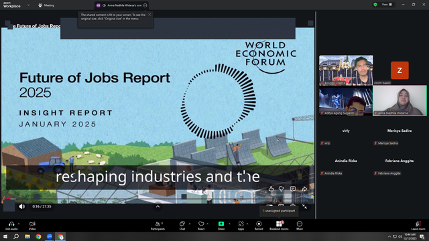This screenshot has height=241, width=429.
Task: Open Zoom app in taskbar
Action: click(50, 236)
